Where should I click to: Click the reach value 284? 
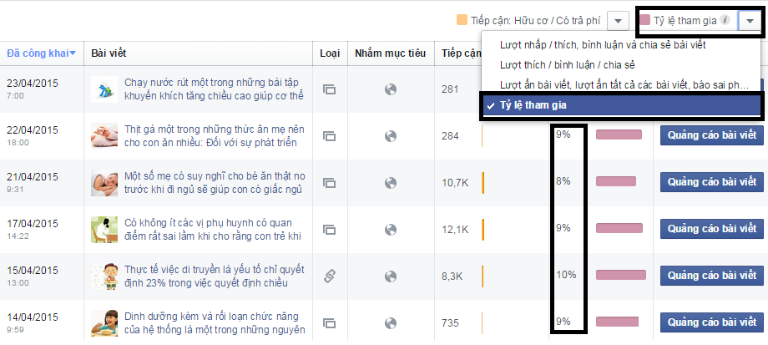tap(450, 136)
